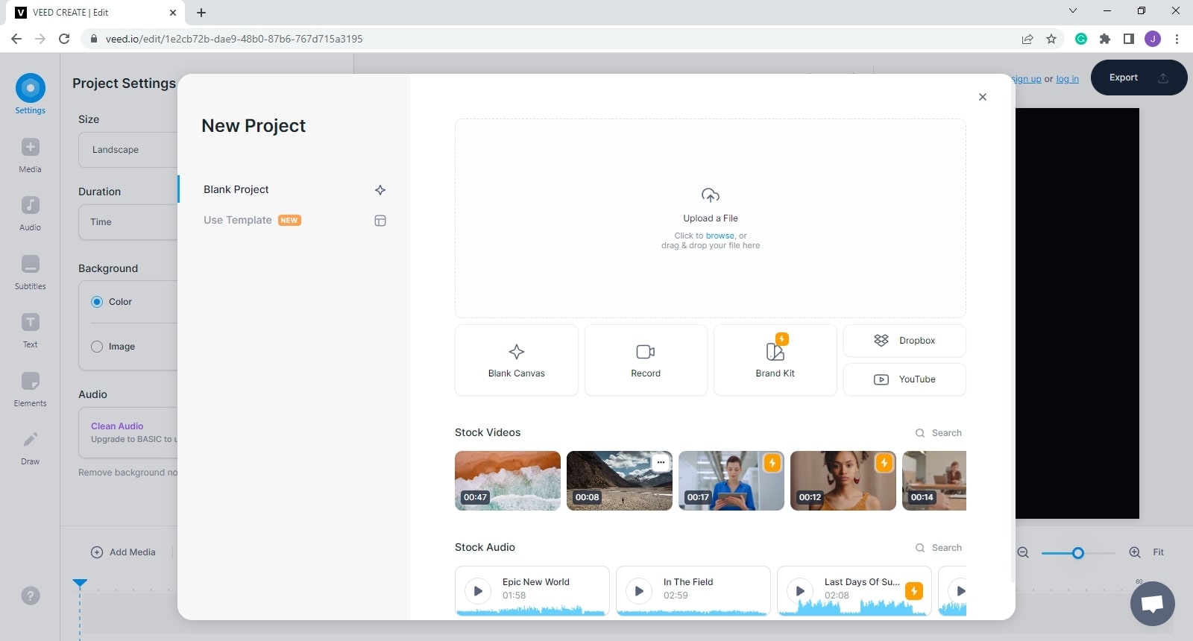Open the Grammarly extension icon
Screen dimensions: 1193x641
1080,39
